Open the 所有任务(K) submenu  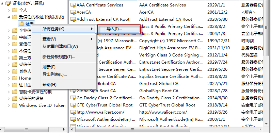[x=63, y=29]
